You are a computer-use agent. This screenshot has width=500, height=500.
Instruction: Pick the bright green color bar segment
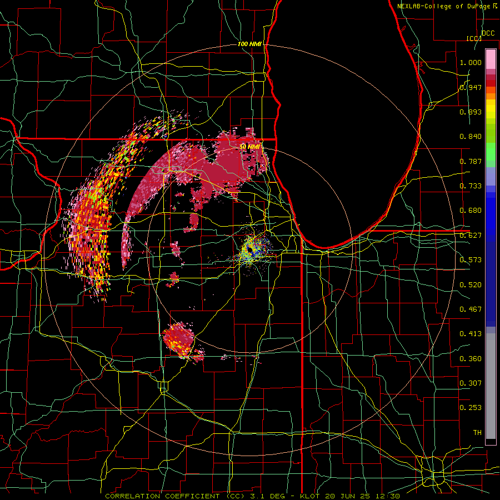pyautogui.click(x=491, y=152)
